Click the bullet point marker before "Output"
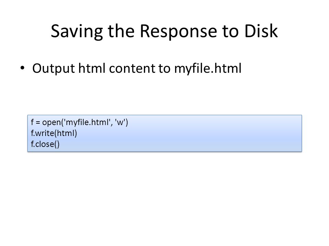Screen dimensions: 329x246 click(x=23, y=68)
